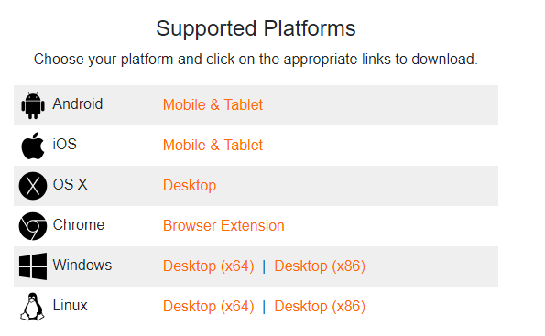Screen dimensions: 545x336
Task: Select the Windows platform label
Action: coord(82,266)
